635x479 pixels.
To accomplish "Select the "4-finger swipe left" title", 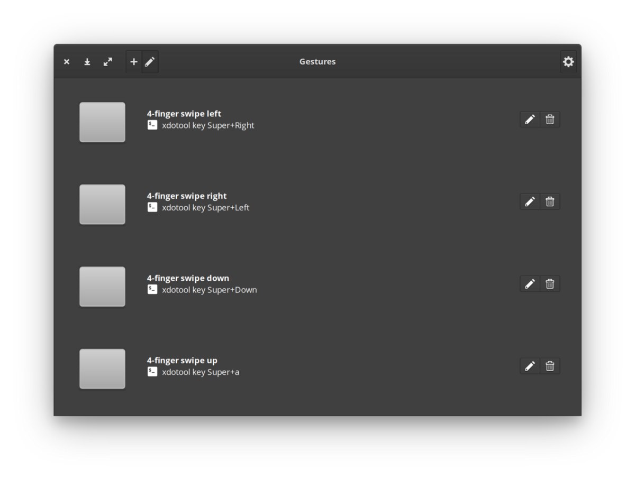I will (184, 114).
